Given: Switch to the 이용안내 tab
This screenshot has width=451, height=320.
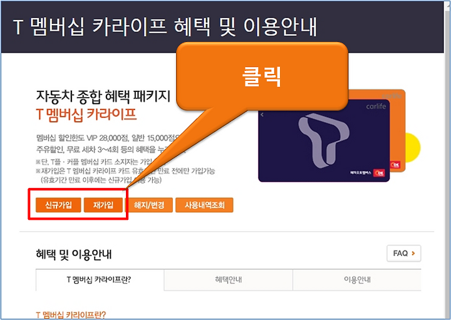Looking at the screenshot, I should pos(357,280).
